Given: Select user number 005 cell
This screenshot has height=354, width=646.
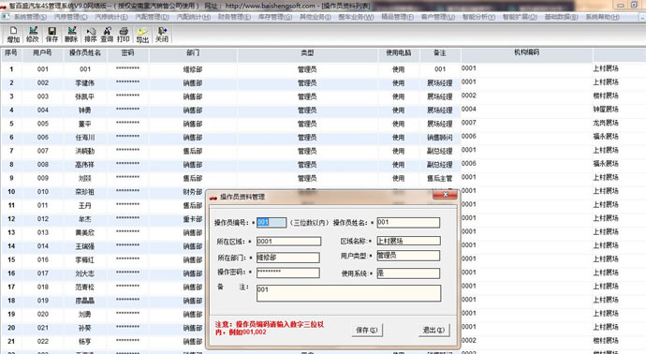Looking at the screenshot, I should 43,124.
